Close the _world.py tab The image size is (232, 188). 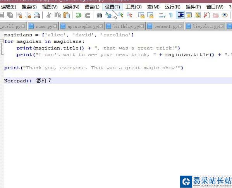click(x=23, y=26)
